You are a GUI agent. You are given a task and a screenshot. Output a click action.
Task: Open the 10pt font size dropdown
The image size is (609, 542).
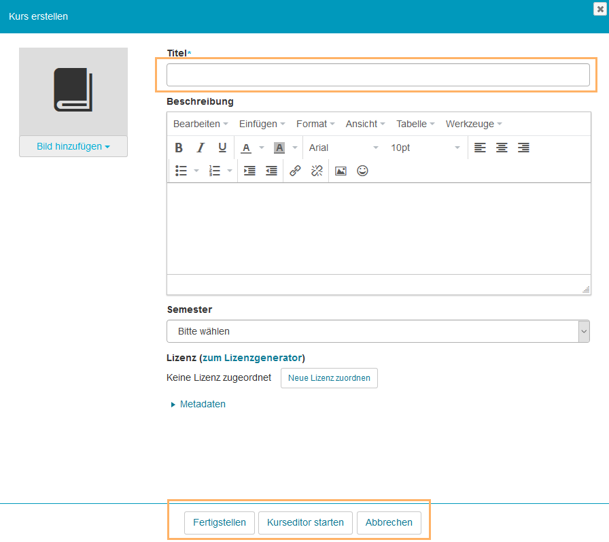pos(425,148)
